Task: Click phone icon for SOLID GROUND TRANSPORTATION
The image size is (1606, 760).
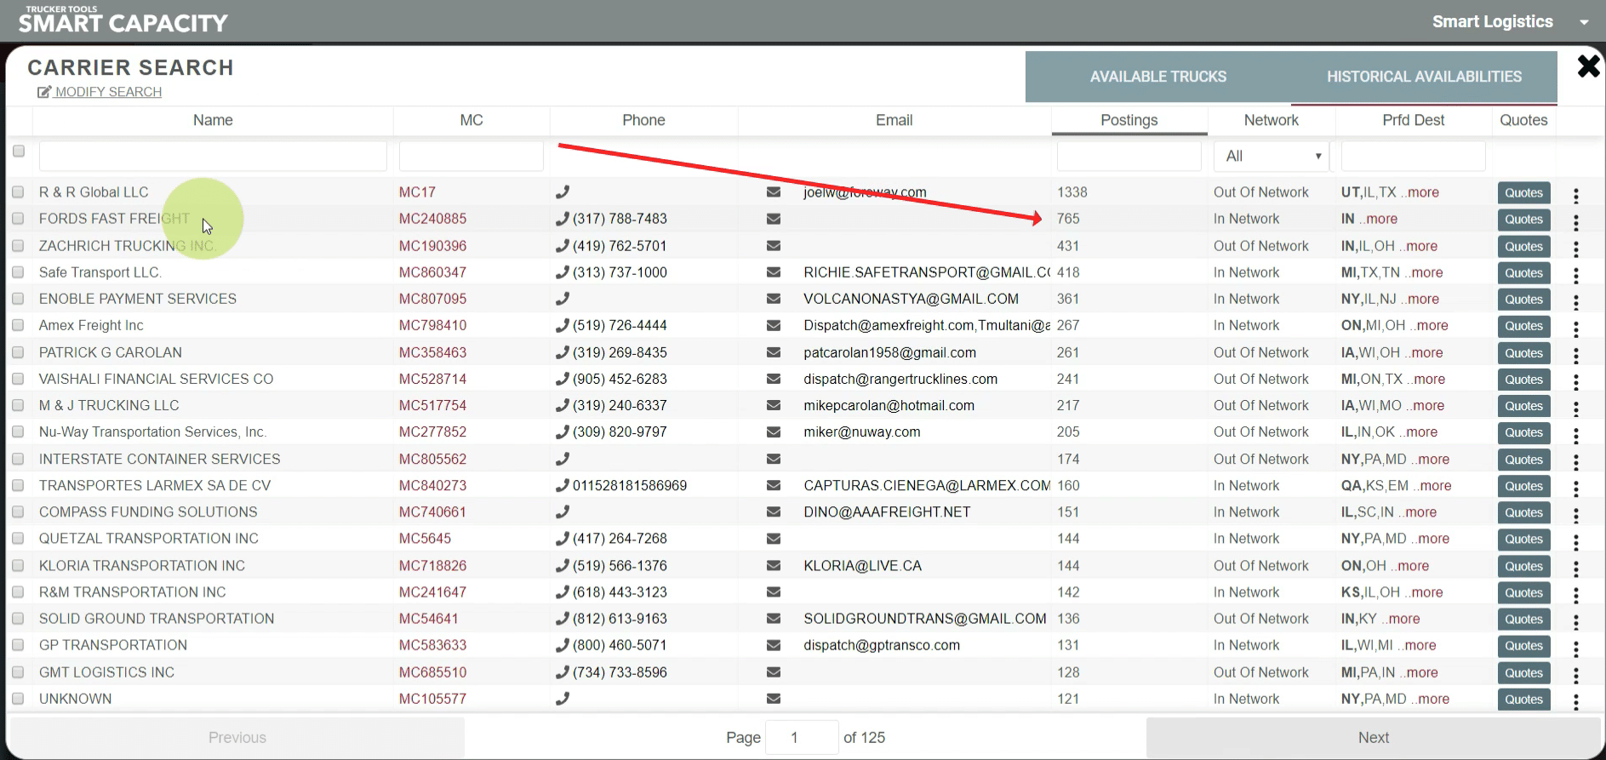Action: click(x=563, y=619)
